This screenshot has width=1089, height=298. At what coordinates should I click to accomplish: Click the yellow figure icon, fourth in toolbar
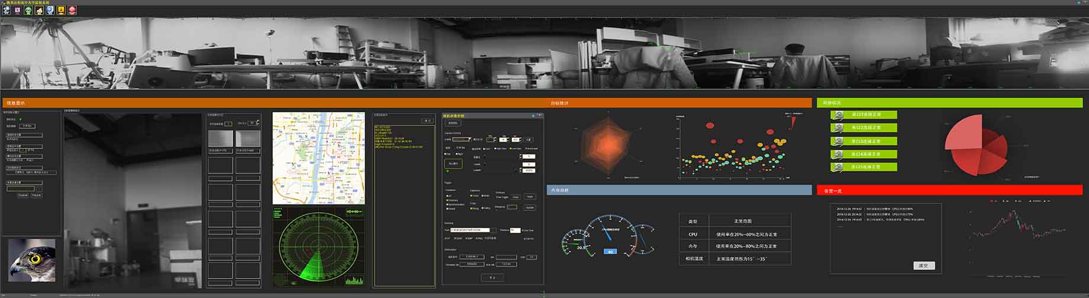(x=39, y=10)
